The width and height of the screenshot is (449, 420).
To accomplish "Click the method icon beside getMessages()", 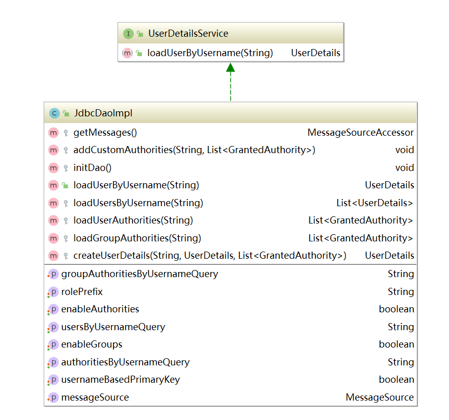I will click(x=54, y=132).
